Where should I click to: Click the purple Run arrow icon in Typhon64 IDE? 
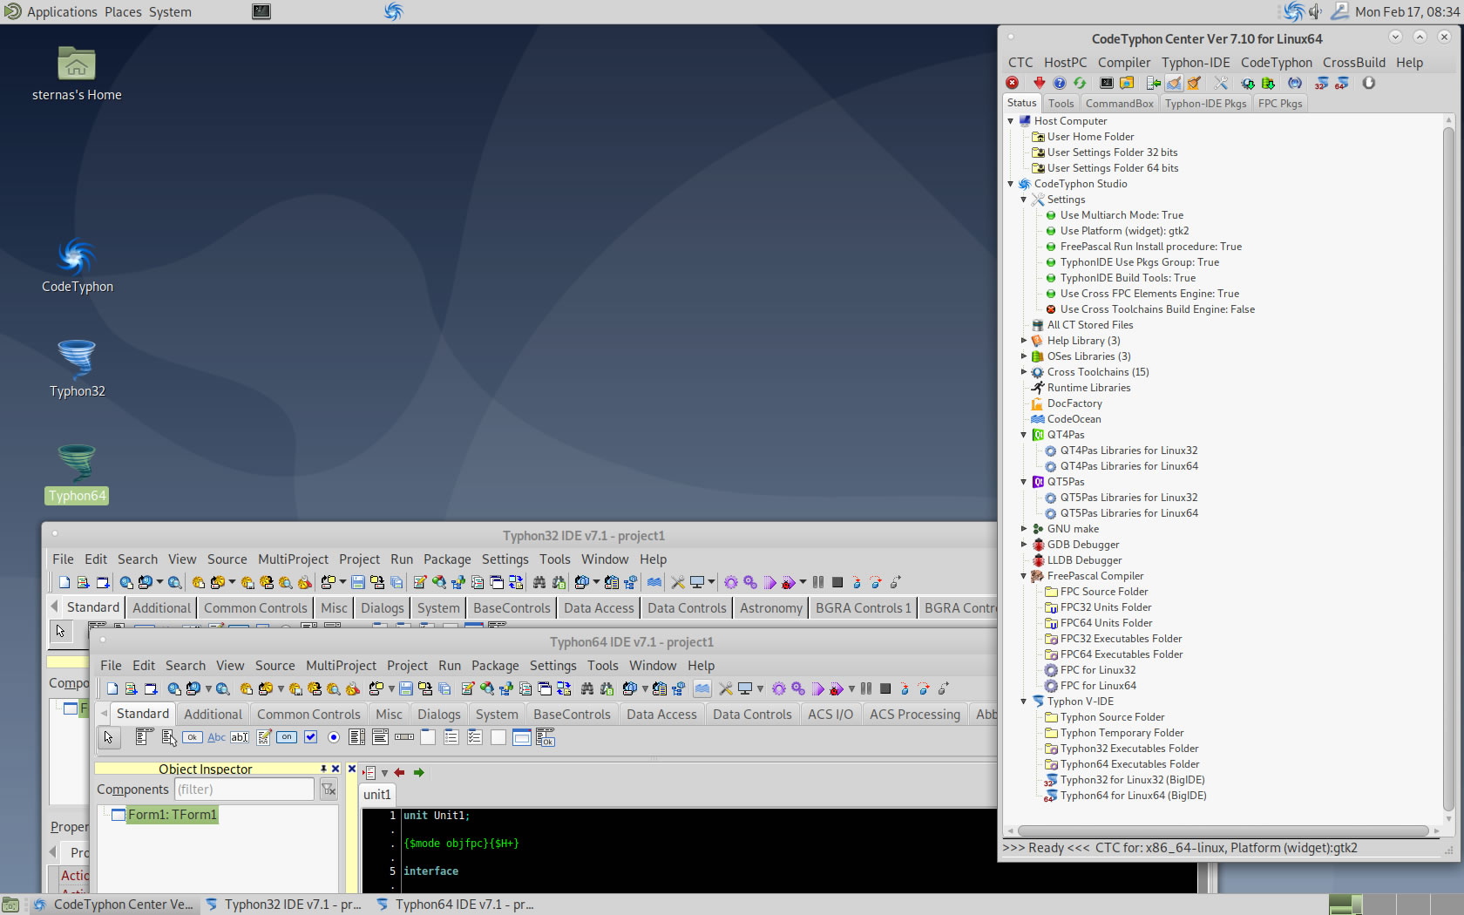pos(817,688)
